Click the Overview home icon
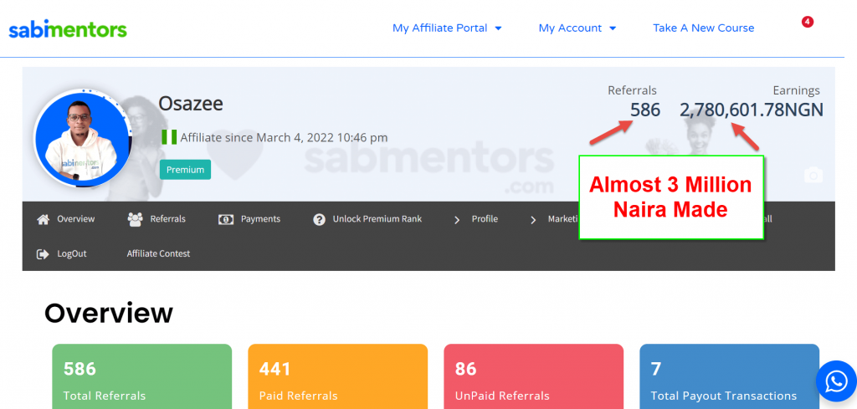This screenshot has width=857, height=409. point(44,219)
